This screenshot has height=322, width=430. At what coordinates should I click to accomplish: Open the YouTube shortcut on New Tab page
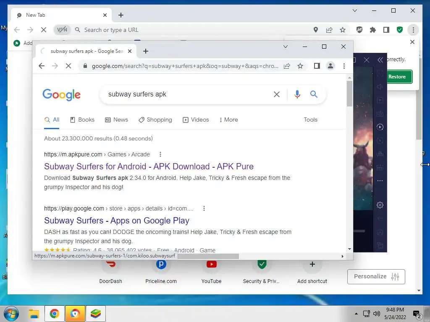click(212, 271)
